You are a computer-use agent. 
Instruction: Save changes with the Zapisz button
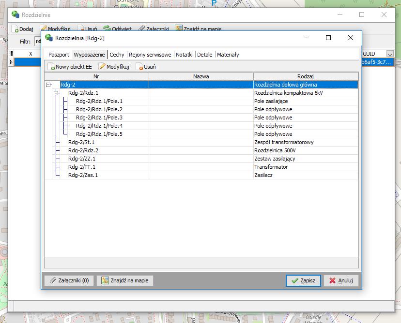click(303, 280)
